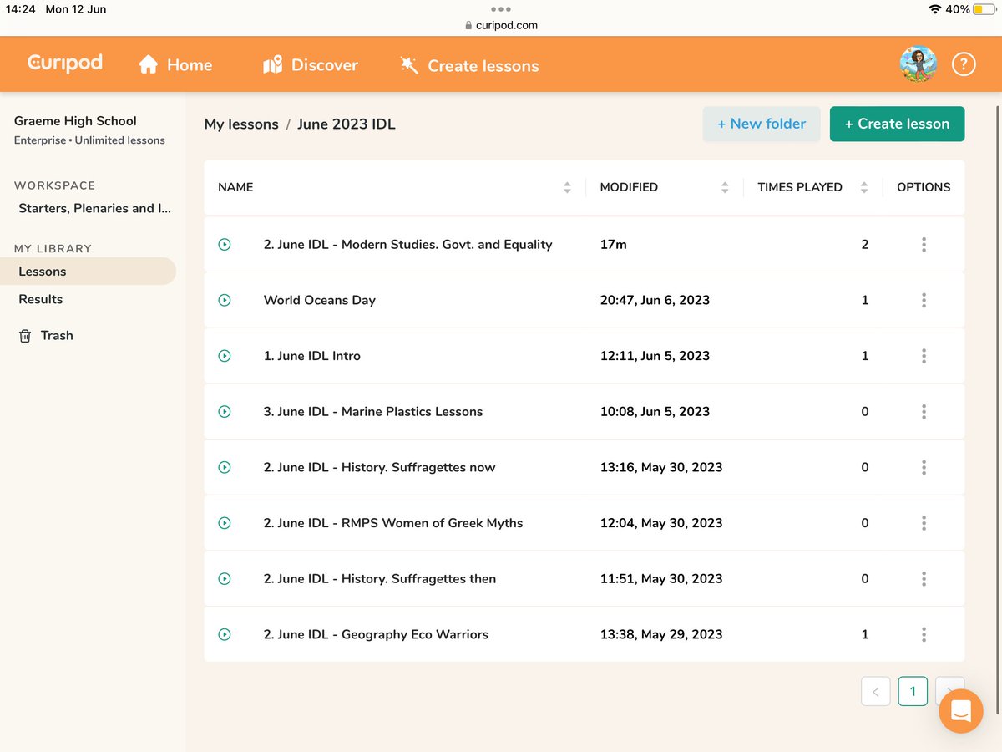This screenshot has width=1002, height=752.
Task: Open options for Modern Studies Govt. and Equality
Action: (x=924, y=244)
